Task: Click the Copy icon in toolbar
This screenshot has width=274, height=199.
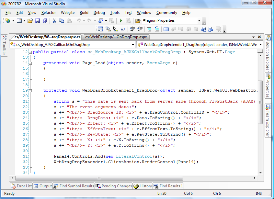Action: click(61, 21)
